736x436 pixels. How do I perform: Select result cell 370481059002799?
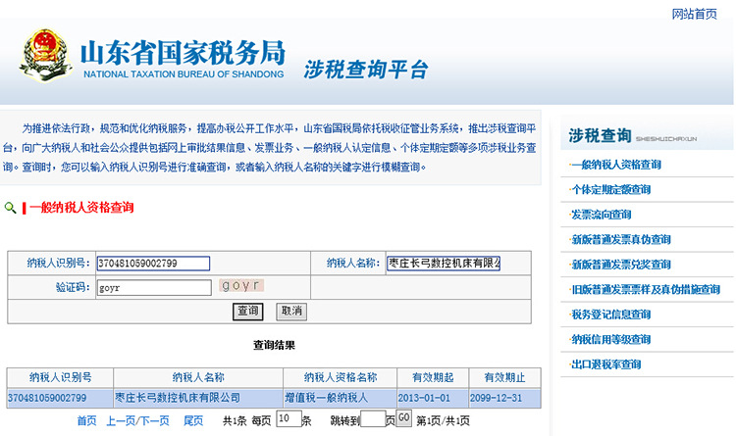60,398
